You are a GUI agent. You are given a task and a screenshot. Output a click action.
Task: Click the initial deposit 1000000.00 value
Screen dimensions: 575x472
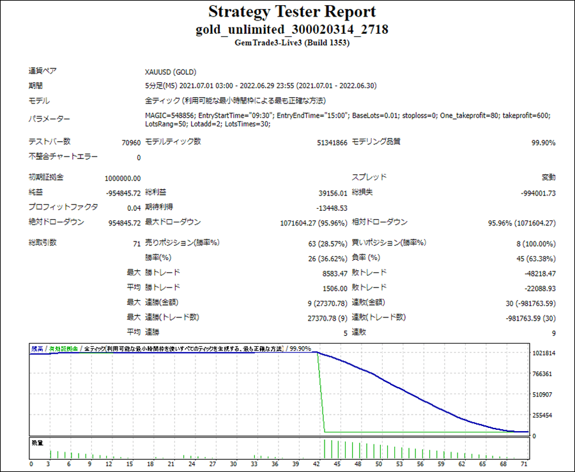coord(123,178)
